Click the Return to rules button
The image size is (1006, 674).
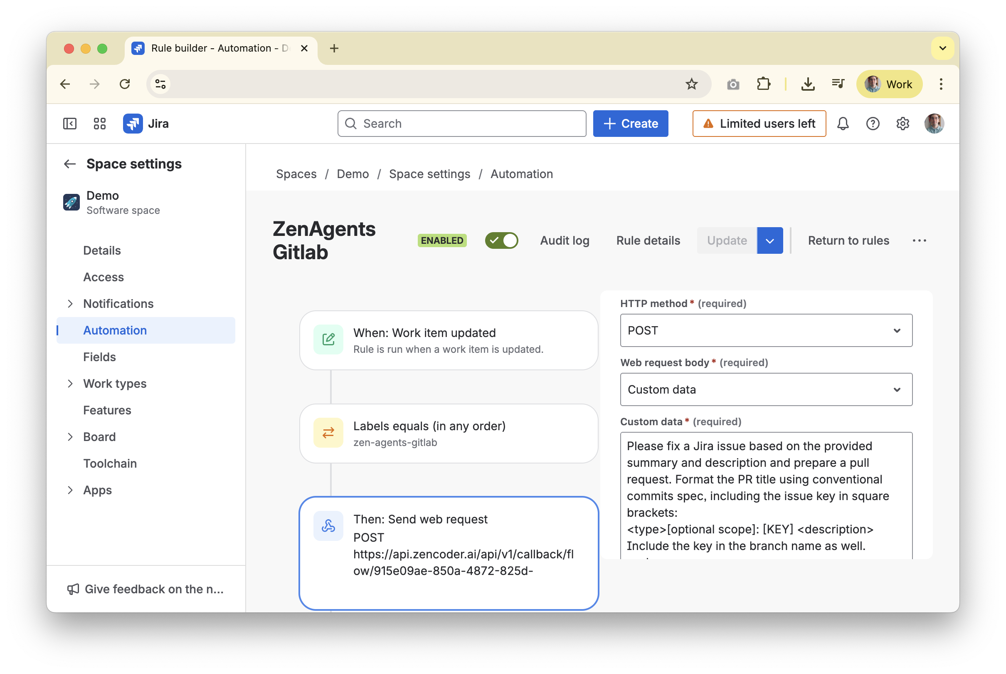[x=848, y=240]
